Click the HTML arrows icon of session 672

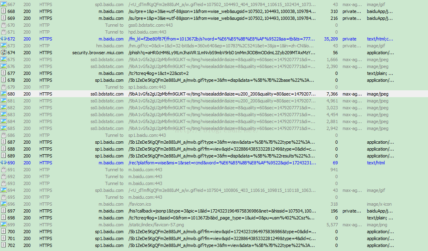(x=4, y=39)
